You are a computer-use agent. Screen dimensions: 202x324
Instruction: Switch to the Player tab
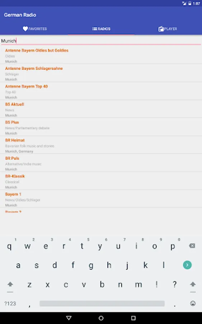[x=168, y=29]
